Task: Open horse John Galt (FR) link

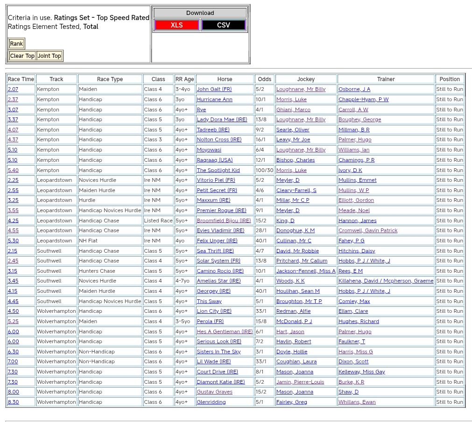Action: [x=214, y=89]
